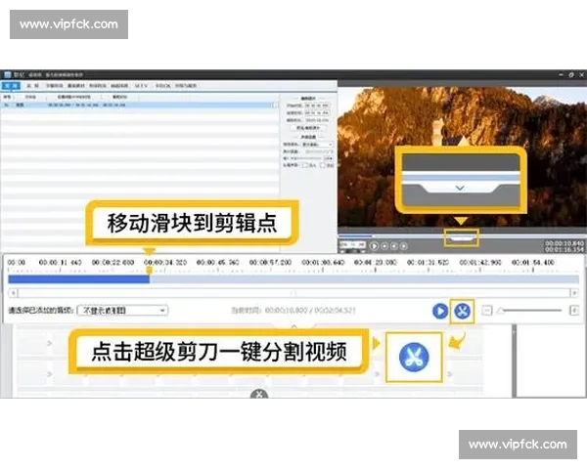Screen dimensions: 587x469
Task: Toggle the fade-in (淡入) checkbox
Action: click(304, 165)
